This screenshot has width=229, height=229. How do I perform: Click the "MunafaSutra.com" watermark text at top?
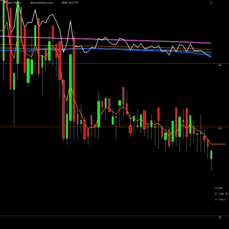pyautogui.click(x=42, y=3)
